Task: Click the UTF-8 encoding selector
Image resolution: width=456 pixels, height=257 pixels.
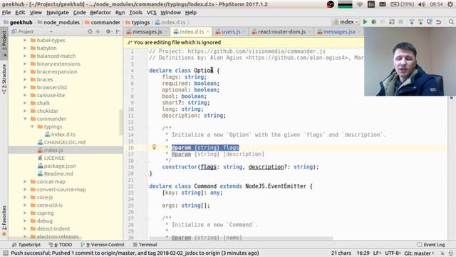Action: pos(393,253)
